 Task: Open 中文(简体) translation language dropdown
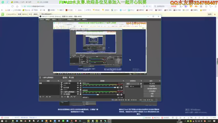coord(33,14)
